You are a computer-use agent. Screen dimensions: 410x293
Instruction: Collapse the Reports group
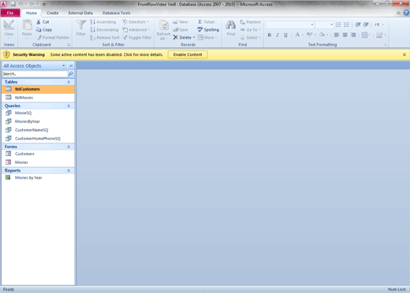point(69,171)
